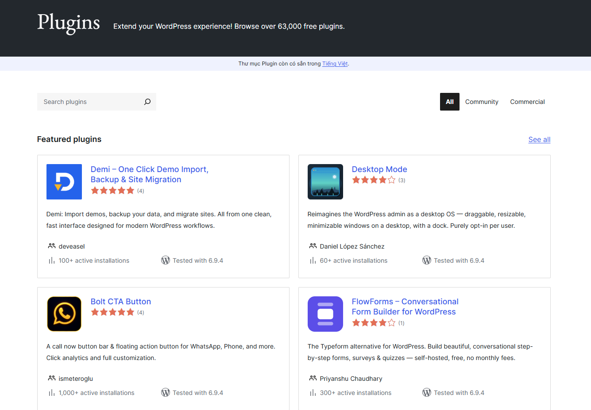591x410 pixels.
Task: Click the Bolt CTA Button star rating
Action: tap(112, 312)
